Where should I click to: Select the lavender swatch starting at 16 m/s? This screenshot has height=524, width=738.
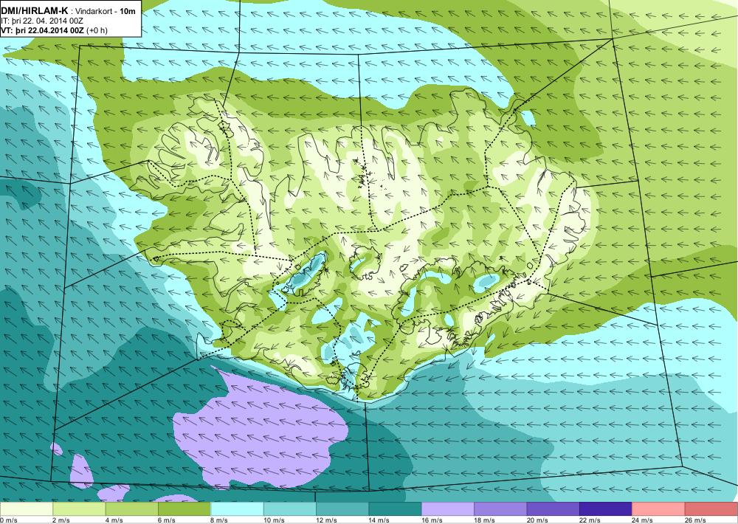(448, 509)
